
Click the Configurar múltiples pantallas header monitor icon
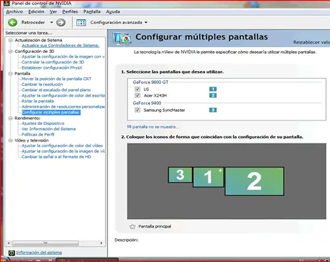[x=122, y=38]
